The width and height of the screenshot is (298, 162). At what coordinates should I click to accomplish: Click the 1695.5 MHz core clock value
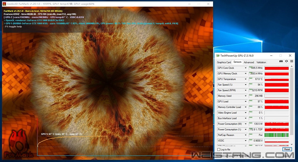pos(256,68)
